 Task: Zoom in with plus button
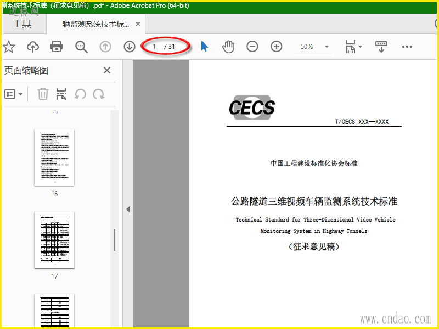pos(277,47)
